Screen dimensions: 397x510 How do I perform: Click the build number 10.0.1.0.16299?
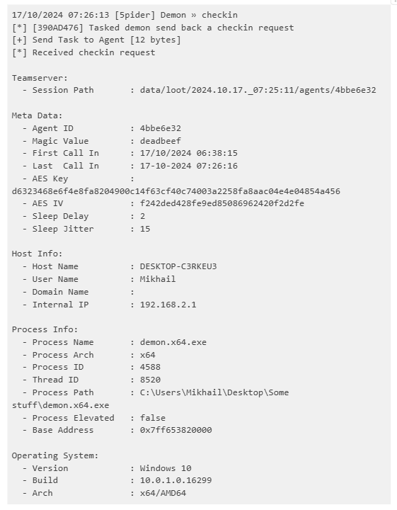176,480
